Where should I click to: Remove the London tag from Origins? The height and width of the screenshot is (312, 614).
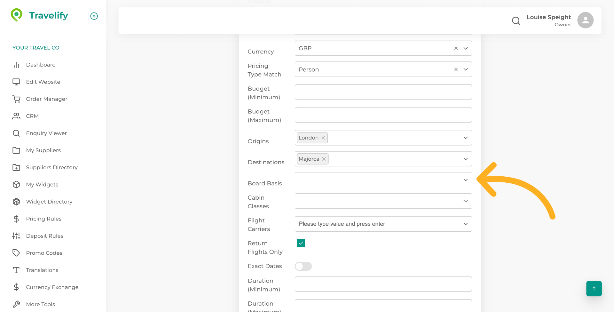coord(323,138)
